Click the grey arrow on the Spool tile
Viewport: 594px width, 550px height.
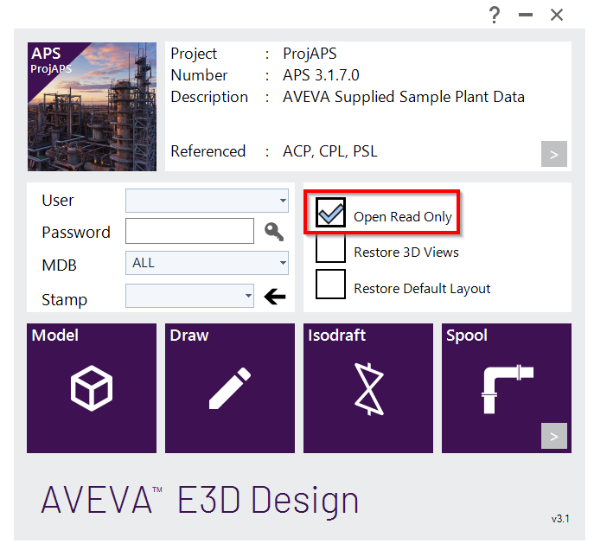[554, 436]
